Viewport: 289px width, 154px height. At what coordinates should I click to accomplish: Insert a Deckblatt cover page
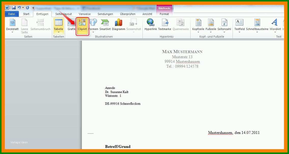tap(12, 25)
